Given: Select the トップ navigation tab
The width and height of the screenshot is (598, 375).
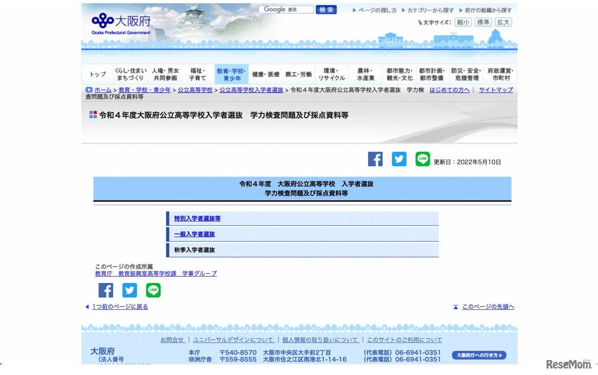Looking at the screenshot, I should tap(97, 74).
